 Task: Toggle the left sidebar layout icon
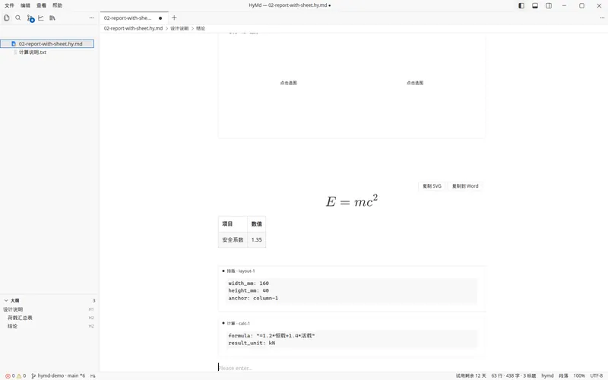(x=521, y=5)
